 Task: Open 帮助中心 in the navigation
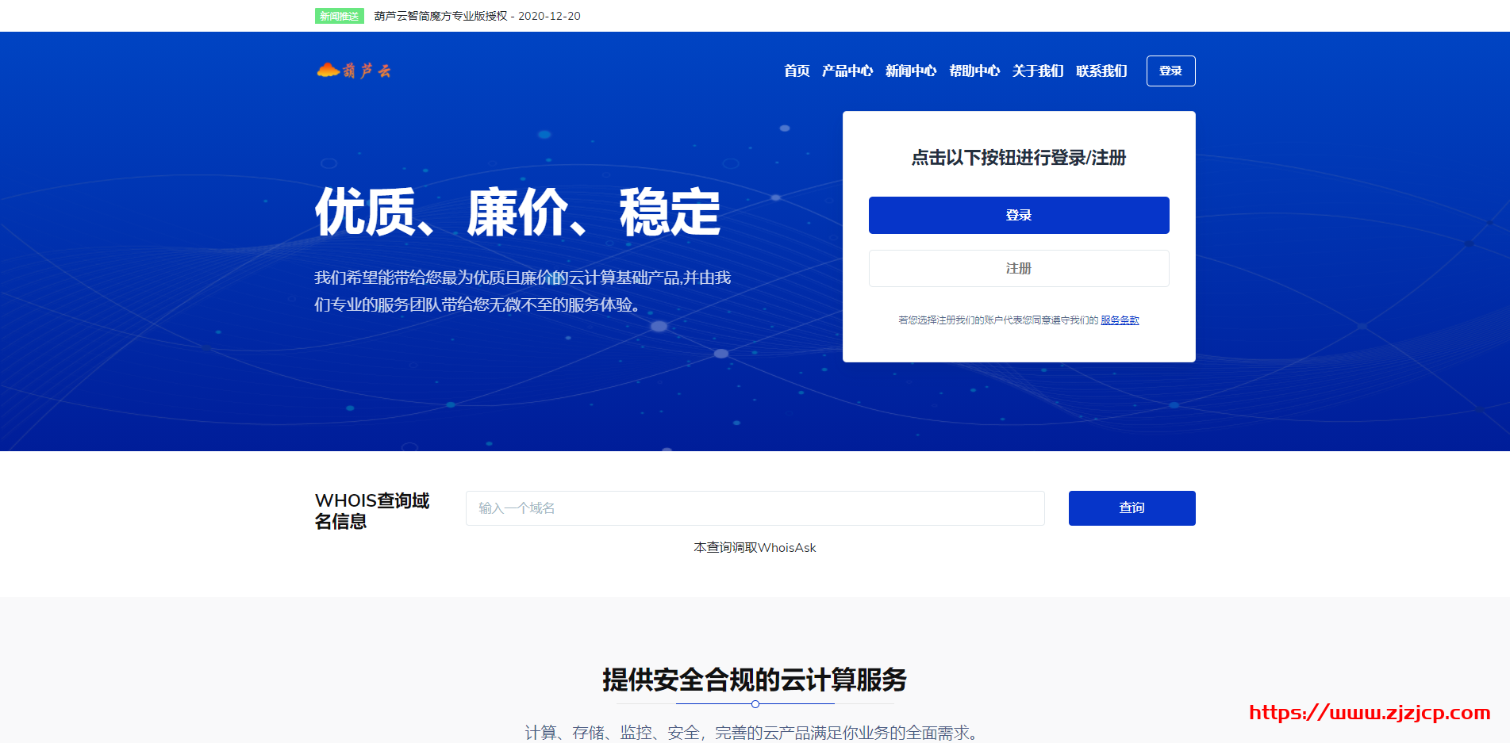tap(974, 71)
